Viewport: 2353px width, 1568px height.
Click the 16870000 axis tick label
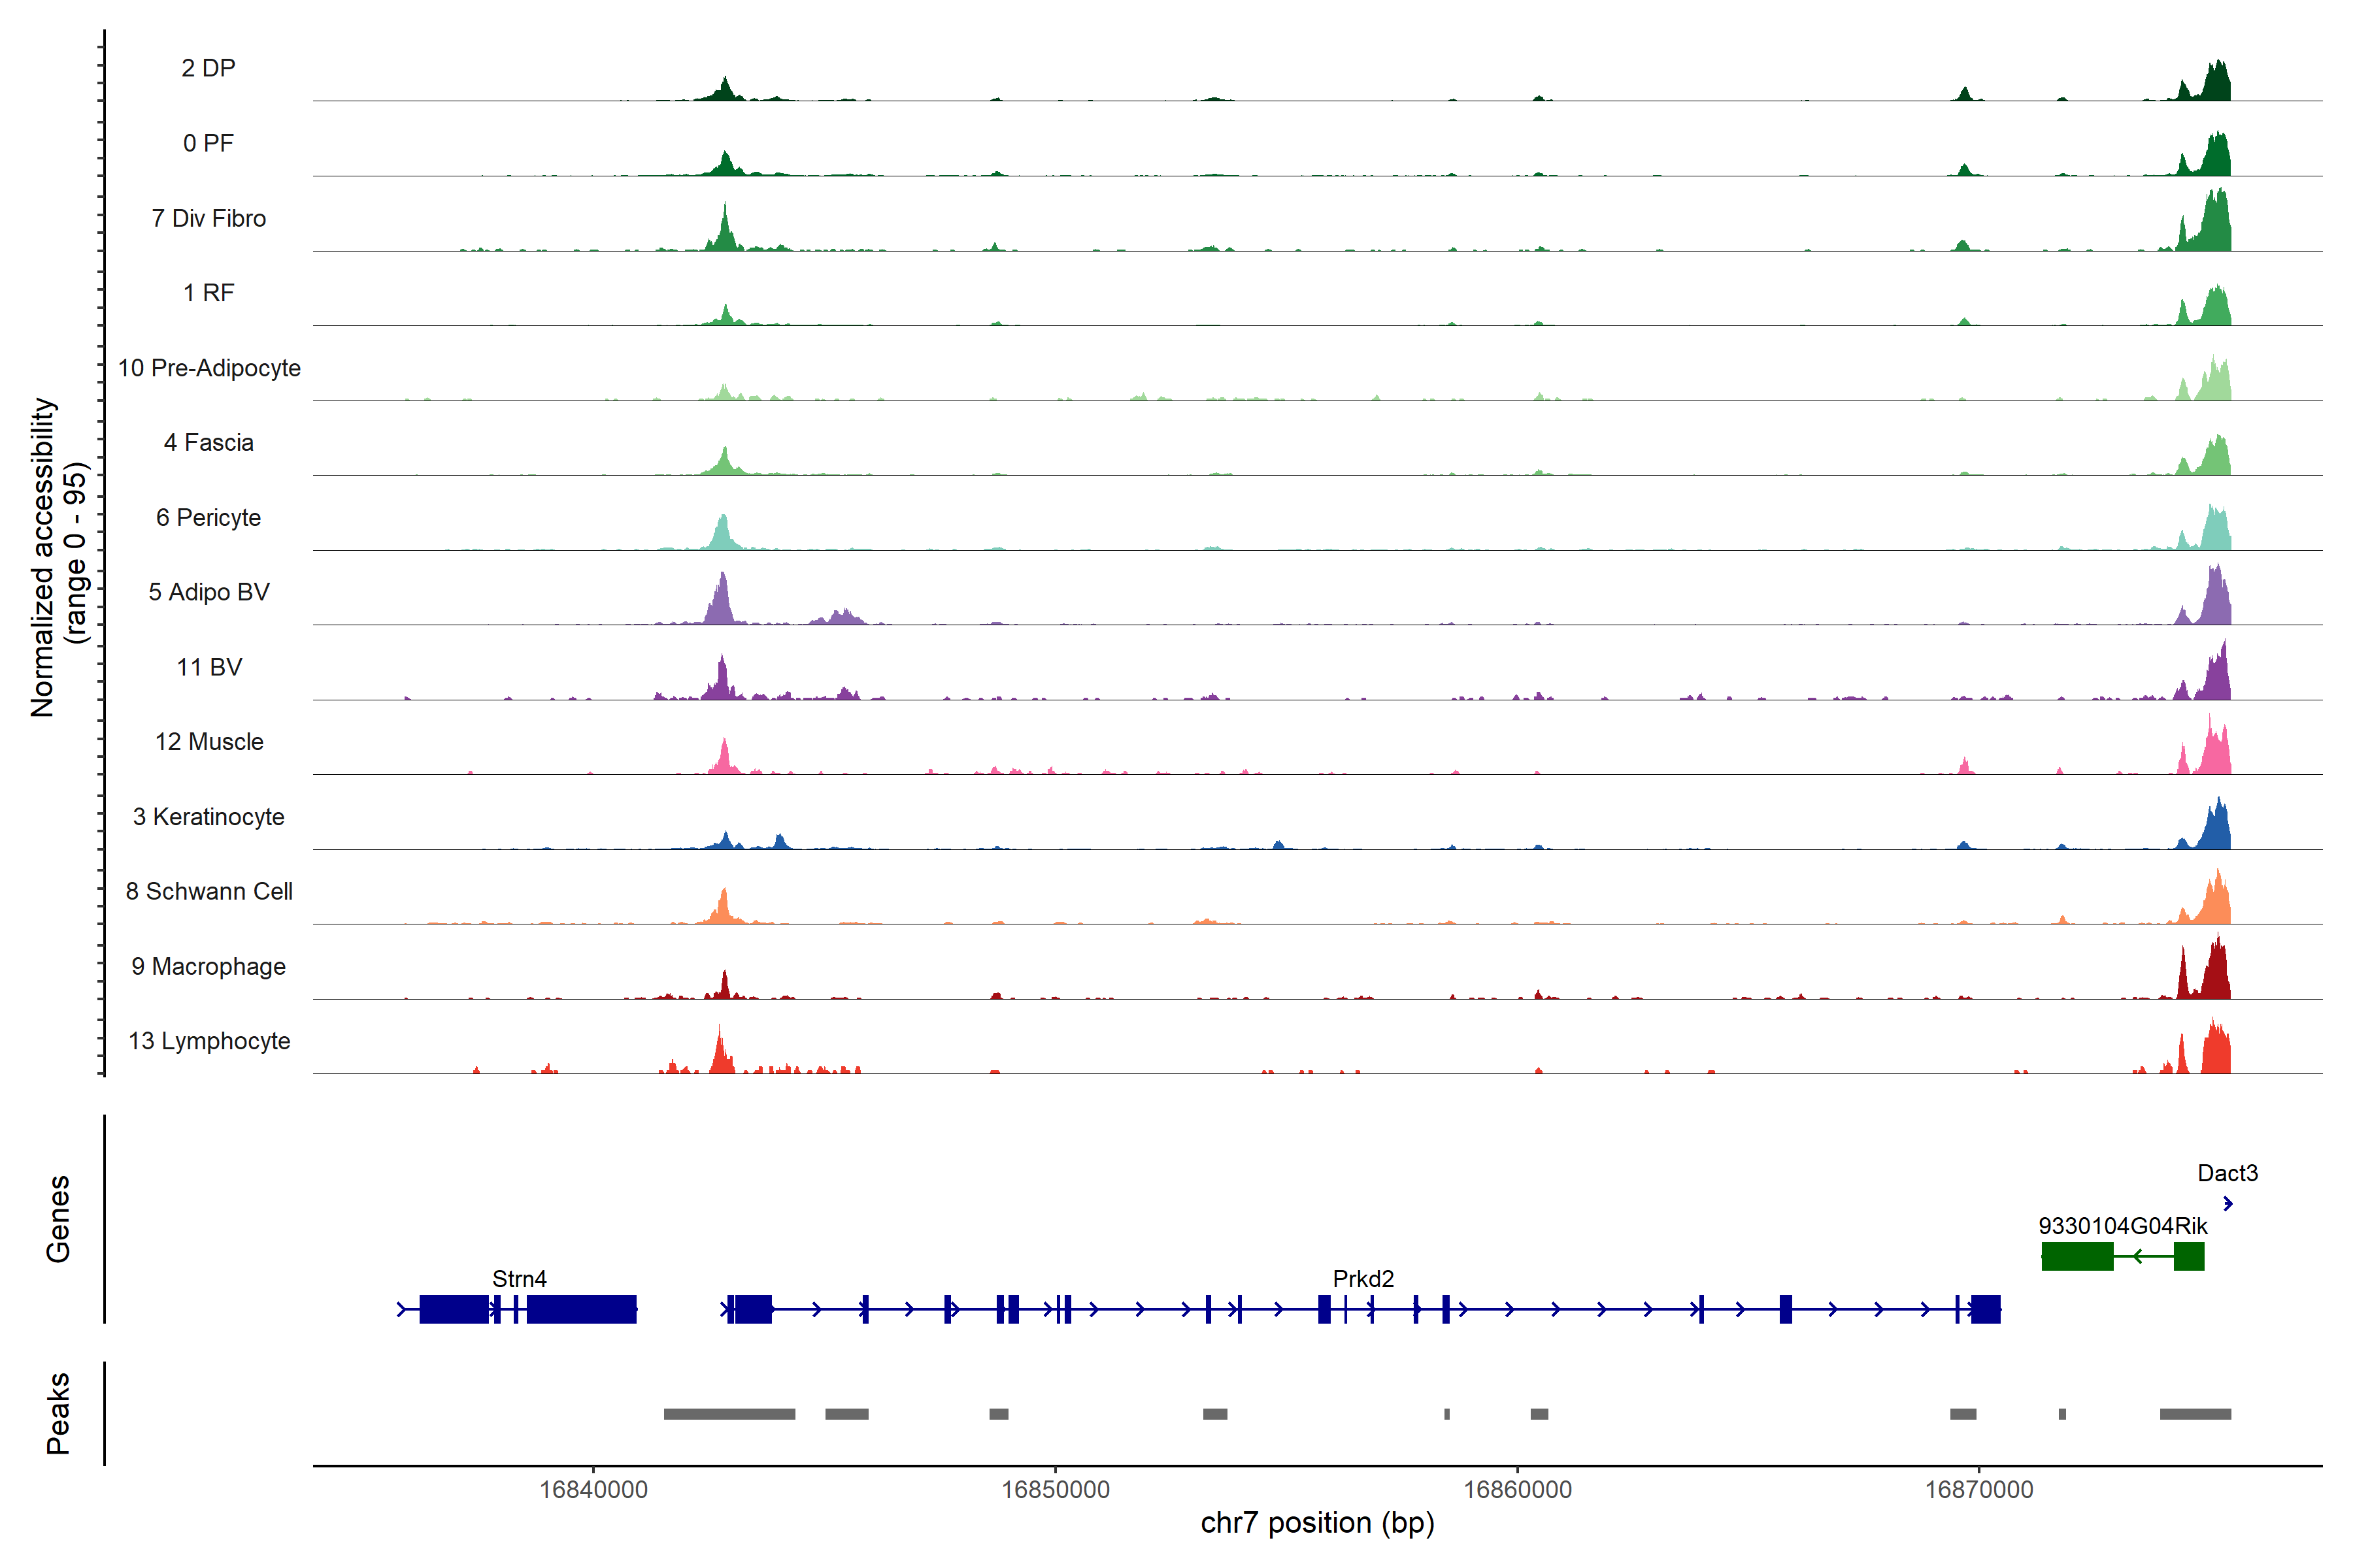(x=1979, y=1489)
